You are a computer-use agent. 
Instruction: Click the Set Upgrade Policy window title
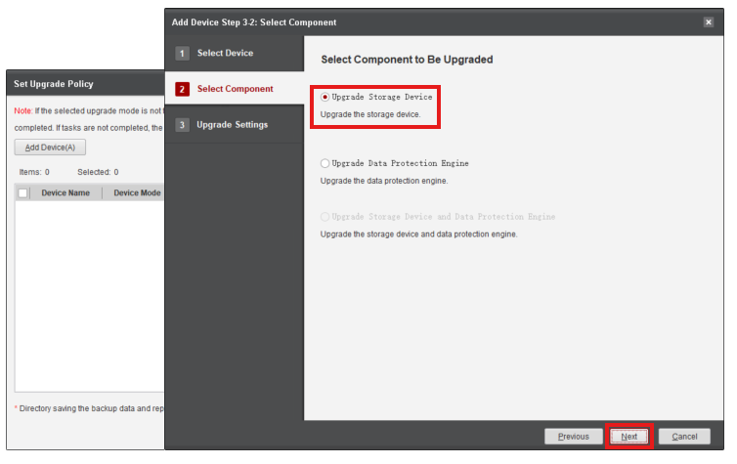pyautogui.click(x=54, y=85)
